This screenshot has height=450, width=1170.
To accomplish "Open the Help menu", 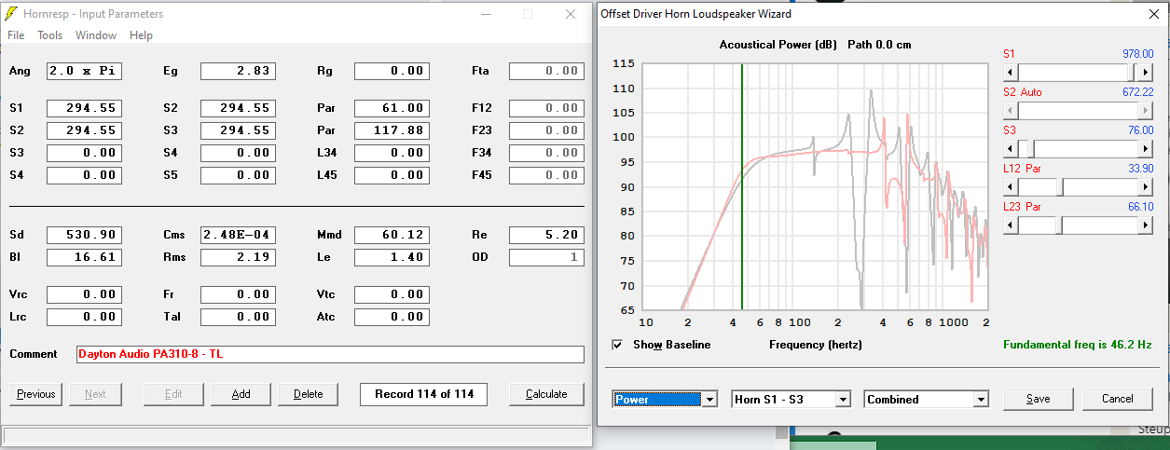I will pyautogui.click(x=141, y=35).
